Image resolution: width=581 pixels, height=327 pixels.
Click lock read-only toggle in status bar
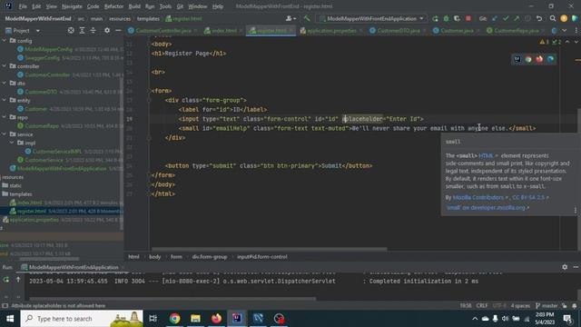[565, 306]
